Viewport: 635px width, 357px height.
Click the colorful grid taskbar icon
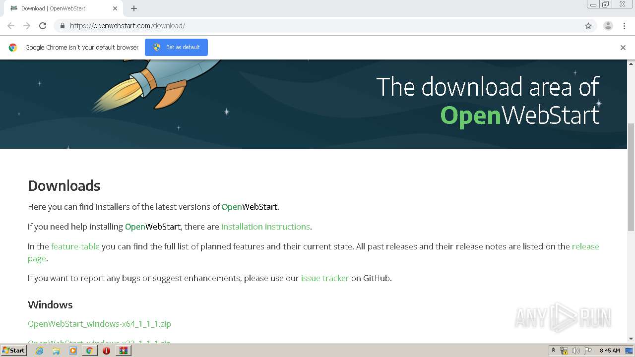[123, 351]
